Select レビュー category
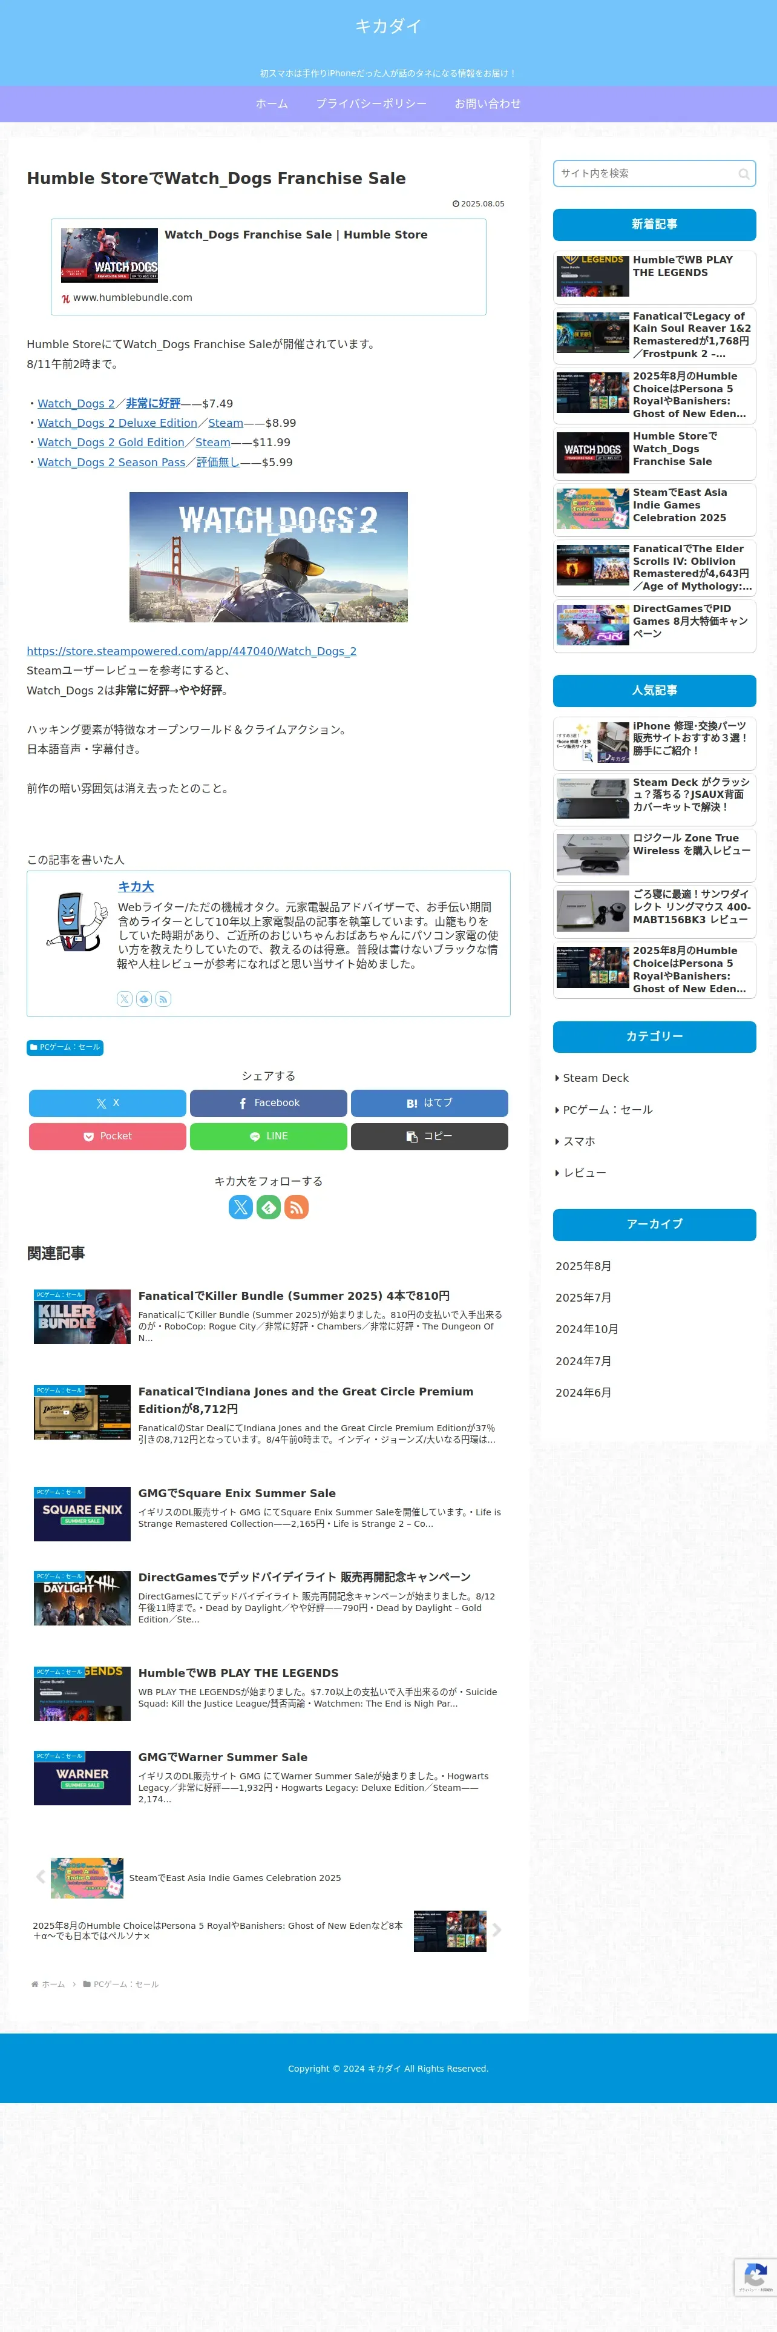777x2332 pixels. point(585,1173)
